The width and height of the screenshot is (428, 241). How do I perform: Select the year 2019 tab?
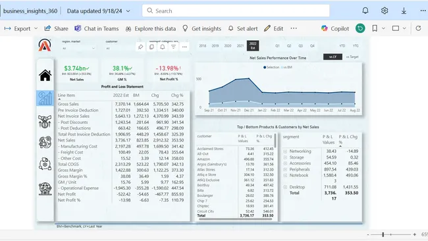click(215, 46)
